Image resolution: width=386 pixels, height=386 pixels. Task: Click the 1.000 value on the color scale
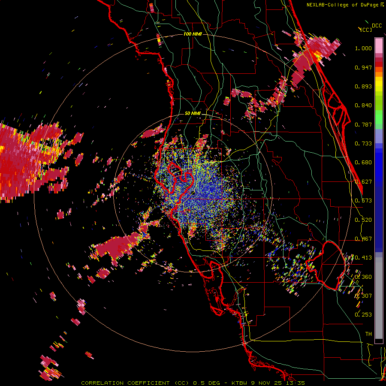pos(363,48)
